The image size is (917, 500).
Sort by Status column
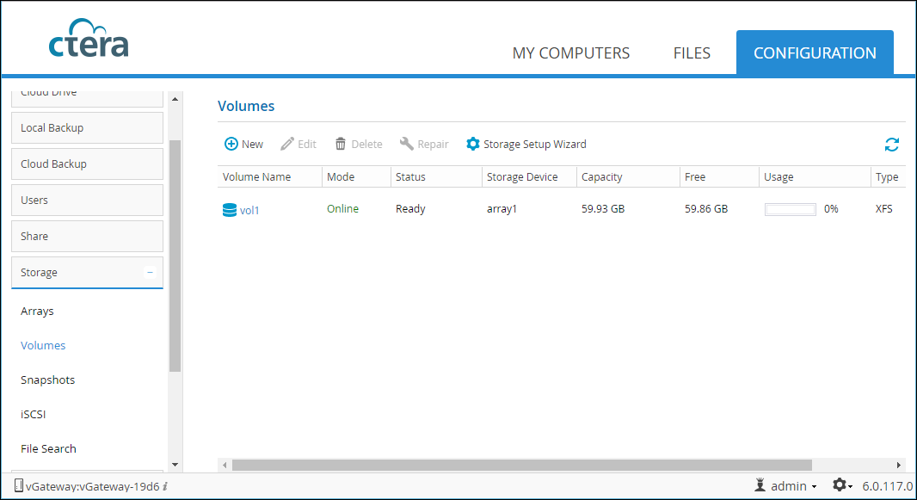coord(436,176)
